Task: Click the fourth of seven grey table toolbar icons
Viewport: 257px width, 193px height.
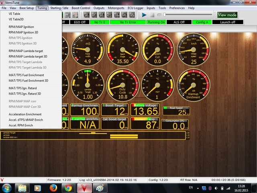Action: tap(109, 15)
